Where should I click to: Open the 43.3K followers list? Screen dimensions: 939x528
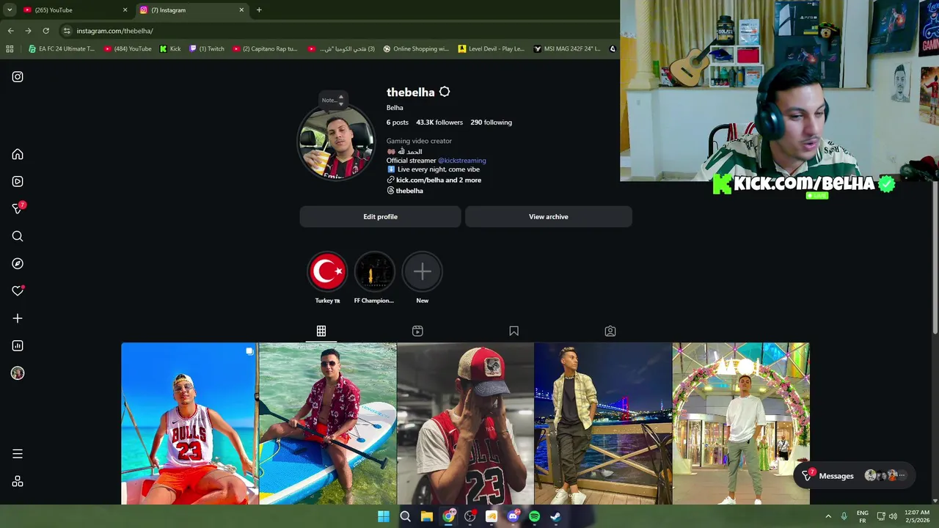439,122
